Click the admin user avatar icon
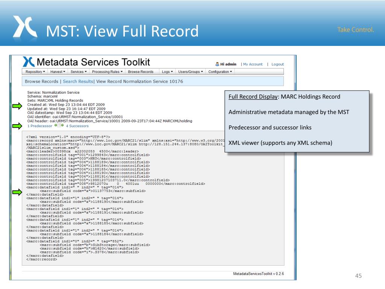 [217, 64]
